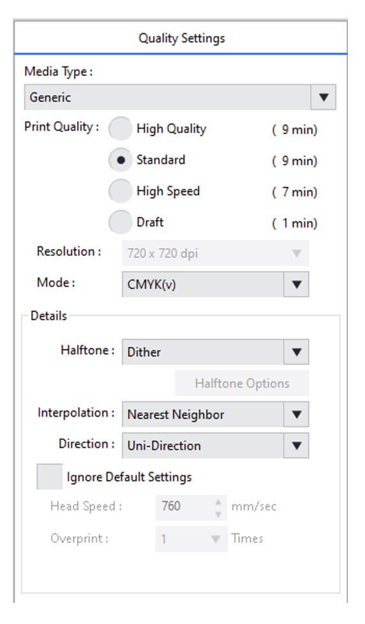The height and width of the screenshot is (624, 365).
Task: Open the Overprint Times dropdown
Action: click(191, 539)
